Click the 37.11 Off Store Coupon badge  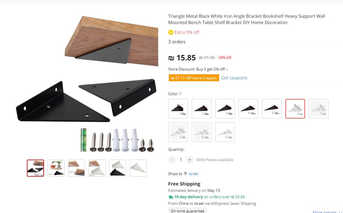[194, 78]
